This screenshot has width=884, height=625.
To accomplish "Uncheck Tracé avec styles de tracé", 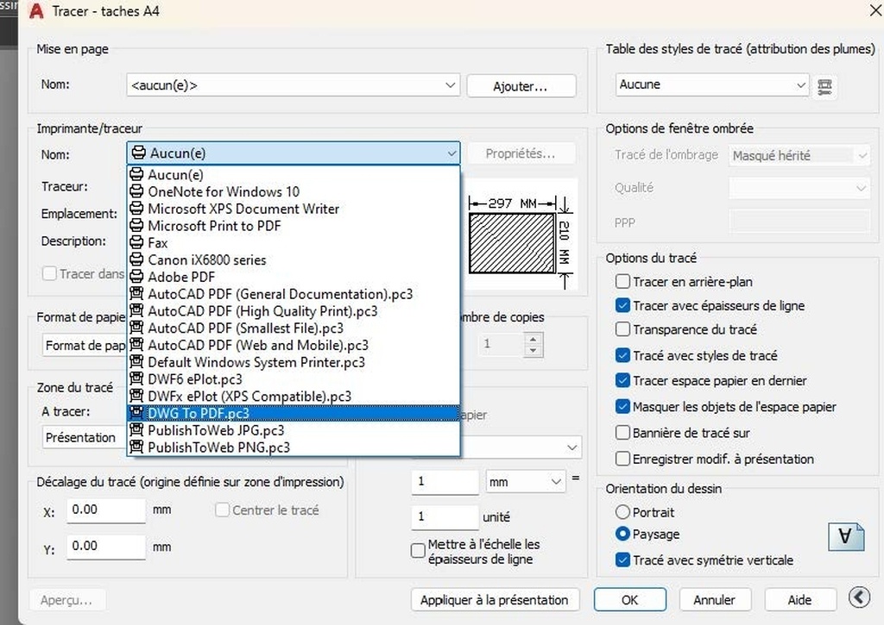I will coord(622,356).
